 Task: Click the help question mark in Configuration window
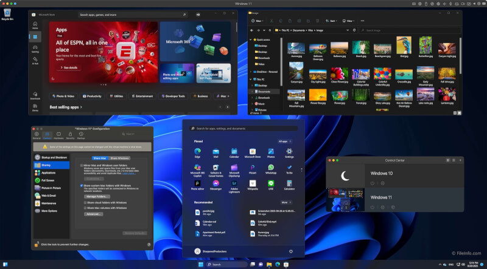149,245
